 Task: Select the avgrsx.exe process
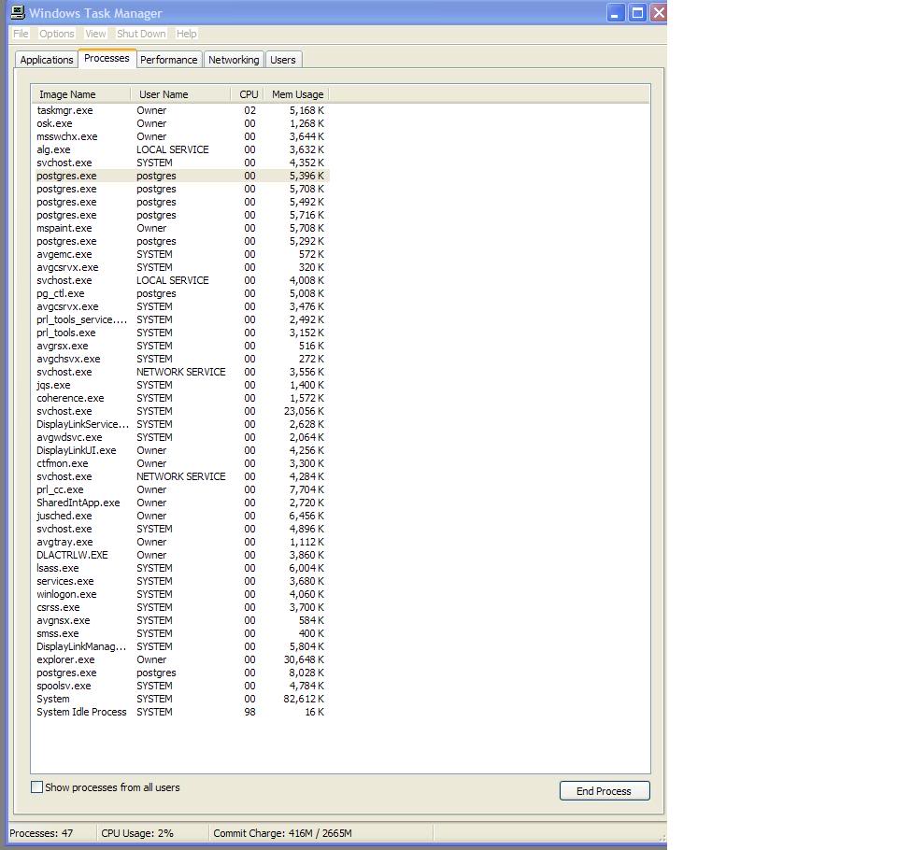pyautogui.click(x=182, y=346)
